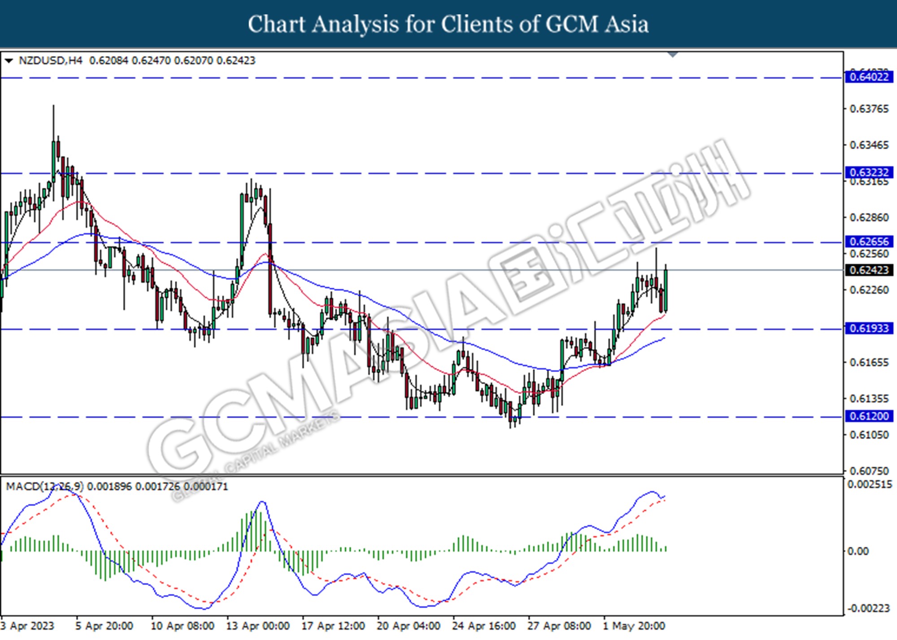Click the 0.61050 price scale value
Viewport: 897px width, 640px height.
869,435
